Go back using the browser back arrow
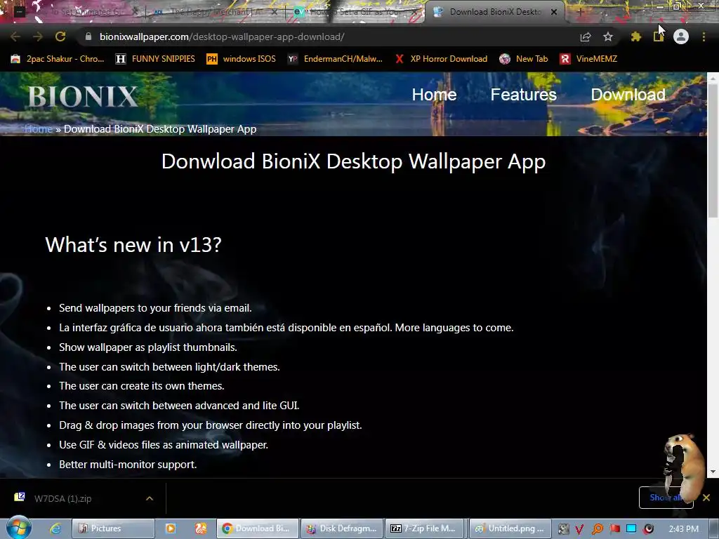The height and width of the screenshot is (539, 719). point(15,36)
